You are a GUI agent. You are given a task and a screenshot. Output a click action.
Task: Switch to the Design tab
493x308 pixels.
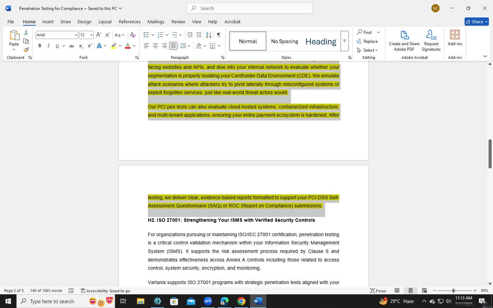pos(85,22)
